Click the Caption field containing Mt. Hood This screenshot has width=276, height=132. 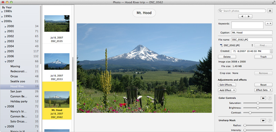tap(252, 32)
